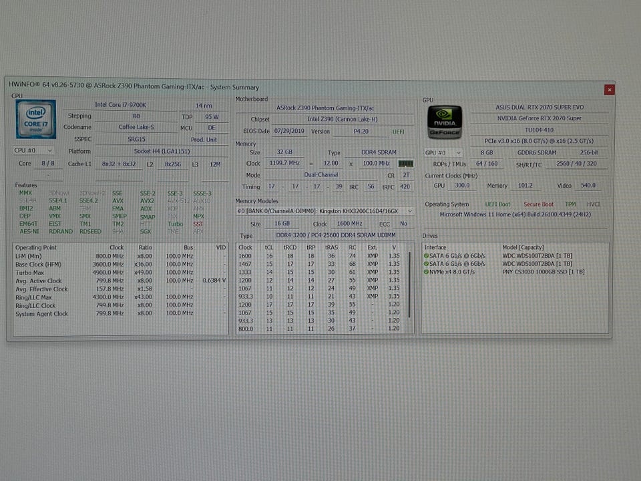The height and width of the screenshot is (481, 641).
Task: Click the memory chip icon beside 100.0 MHz
Action: (x=406, y=164)
